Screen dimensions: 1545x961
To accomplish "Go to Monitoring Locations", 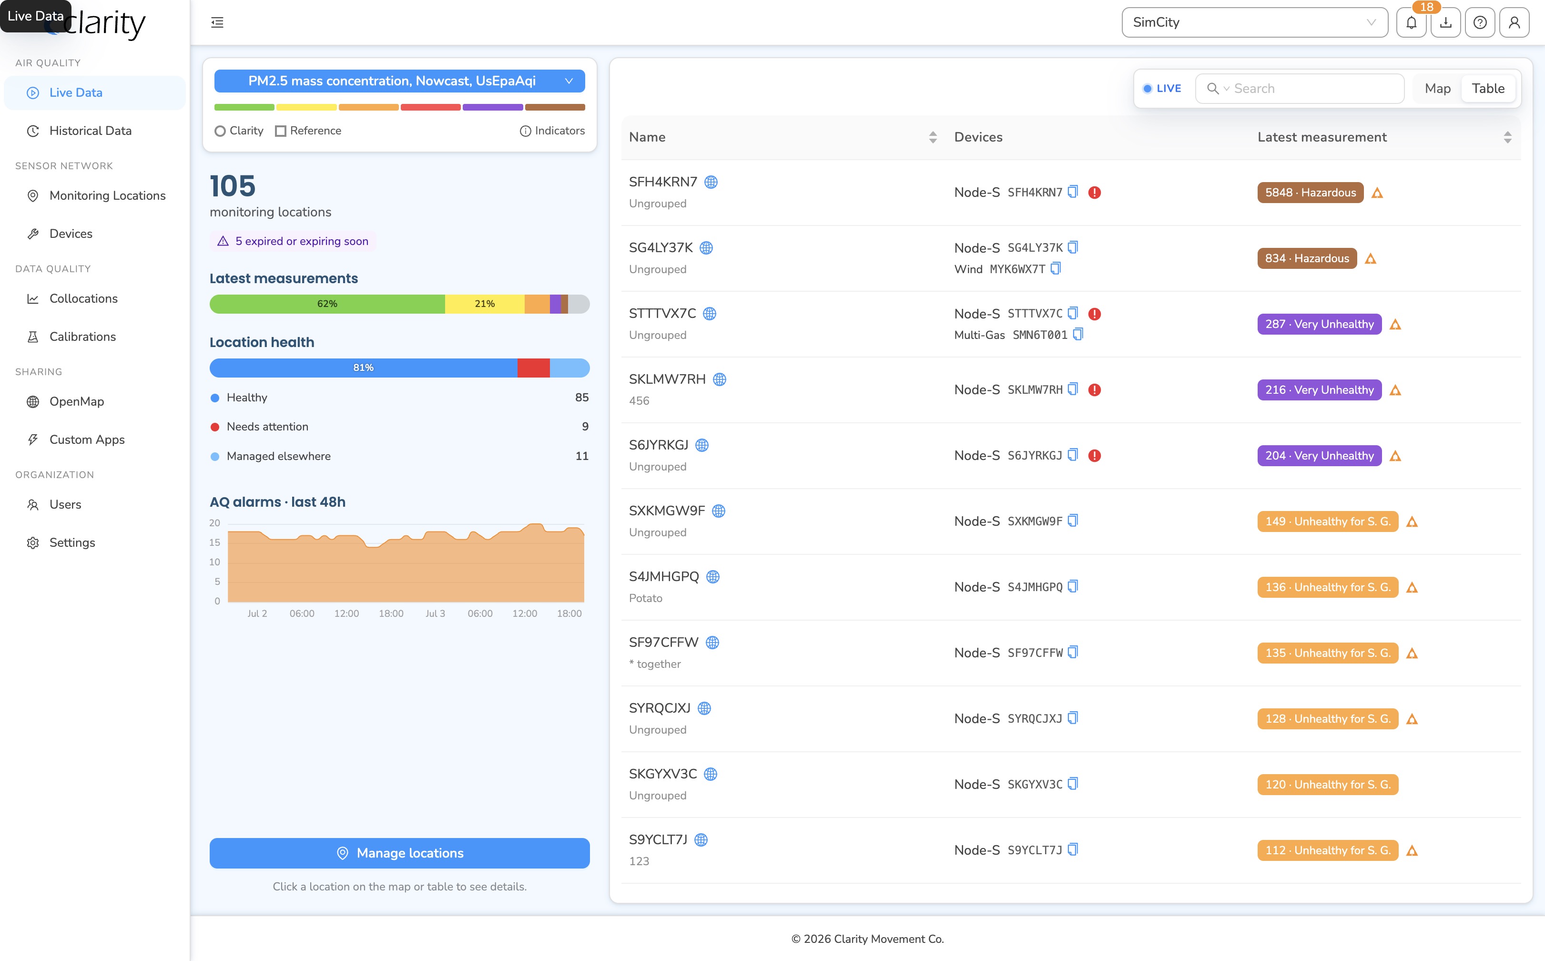I will coord(95,196).
